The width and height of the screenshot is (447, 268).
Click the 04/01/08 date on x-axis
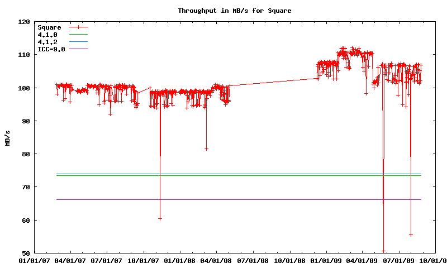[x=217, y=260]
